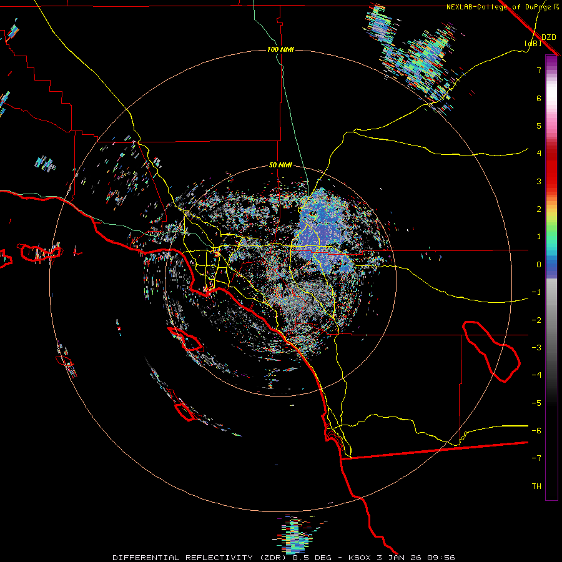Select the positive 1 dB tick label
Image resolution: width=562 pixels, height=562 pixels.
point(539,237)
